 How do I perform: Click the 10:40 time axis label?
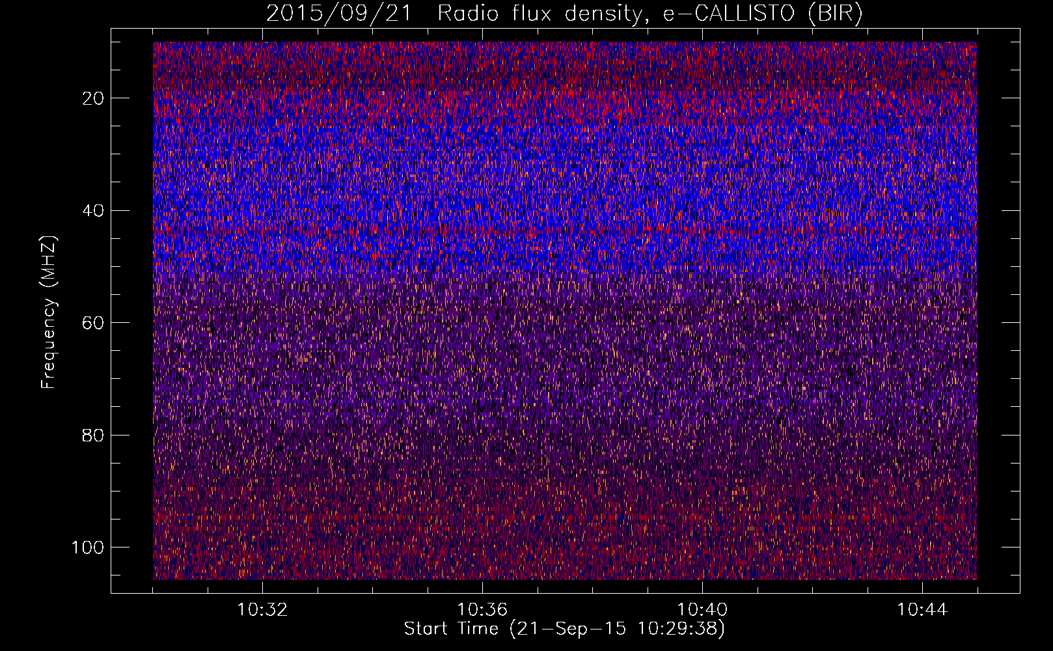tap(702, 610)
